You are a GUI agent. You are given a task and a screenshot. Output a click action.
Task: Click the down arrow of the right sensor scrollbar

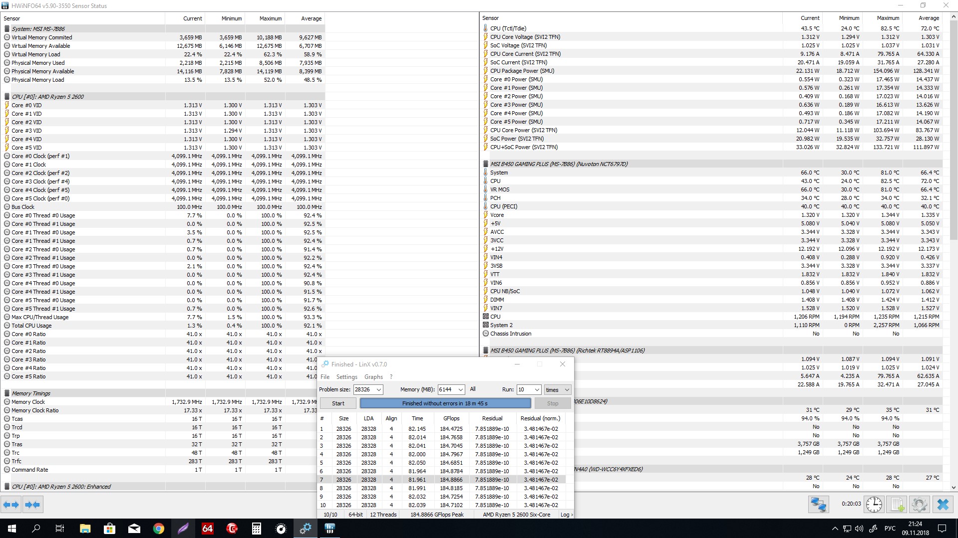point(954,488)
